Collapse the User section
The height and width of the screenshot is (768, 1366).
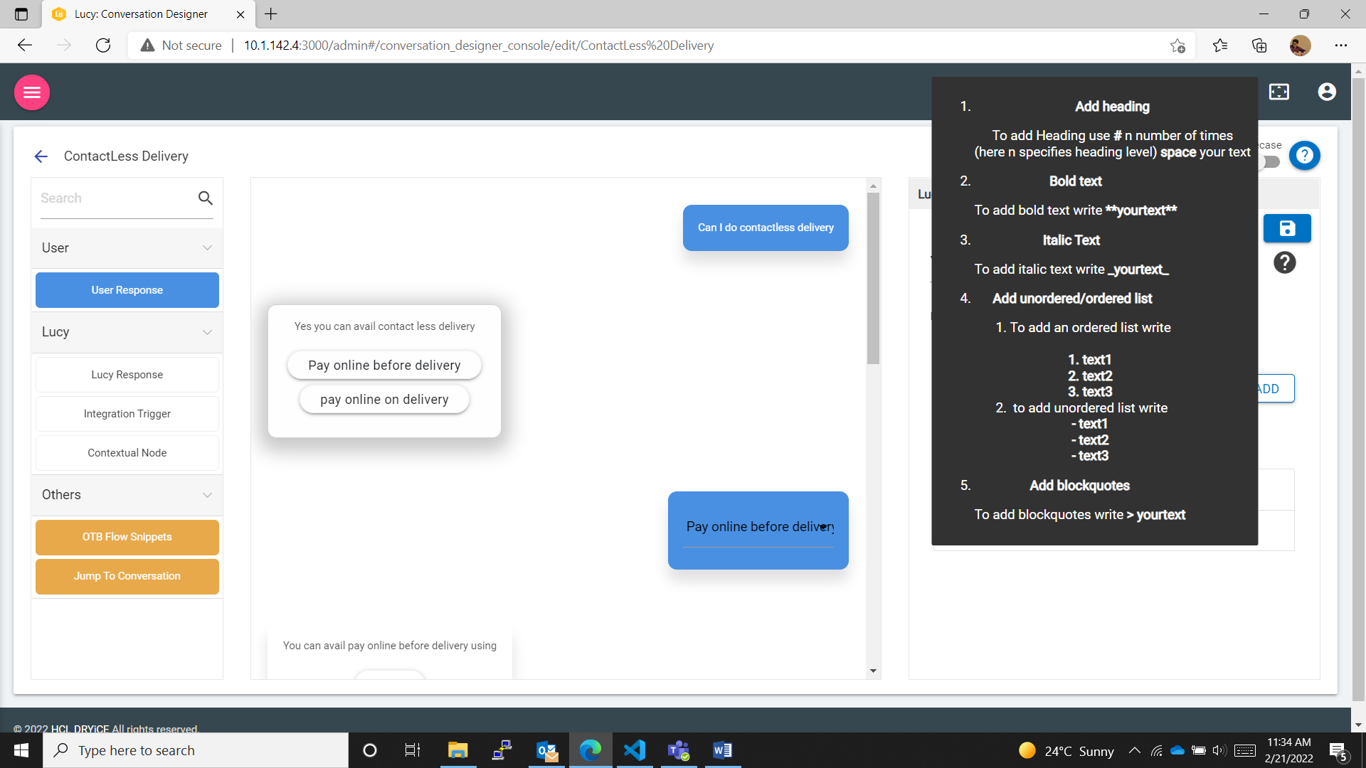point(207,248)
